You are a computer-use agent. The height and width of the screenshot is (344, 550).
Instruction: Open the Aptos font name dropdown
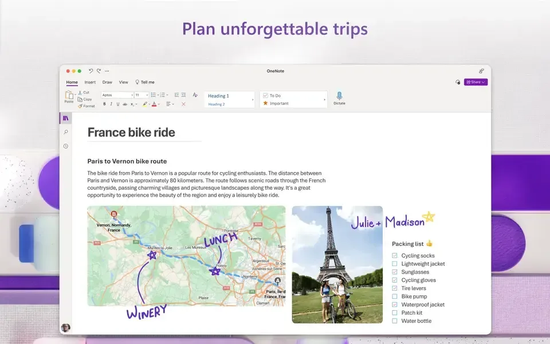pyautogui.click(x=117, y=95)
